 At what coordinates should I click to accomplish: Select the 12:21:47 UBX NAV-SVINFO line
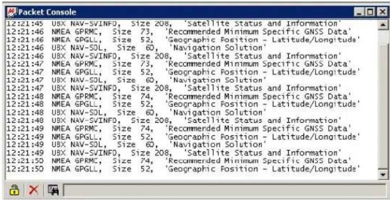pyautogui.click(x=174, y=88)
